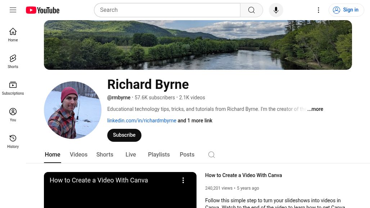Open the hamburger guide menu
Viewport: 370px width, 208px height.
click(13, 10)
